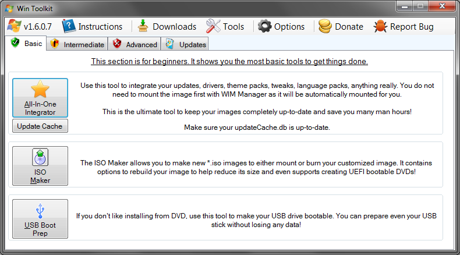
Task: Select the Basic tab
Action: (x=26, y=43)
